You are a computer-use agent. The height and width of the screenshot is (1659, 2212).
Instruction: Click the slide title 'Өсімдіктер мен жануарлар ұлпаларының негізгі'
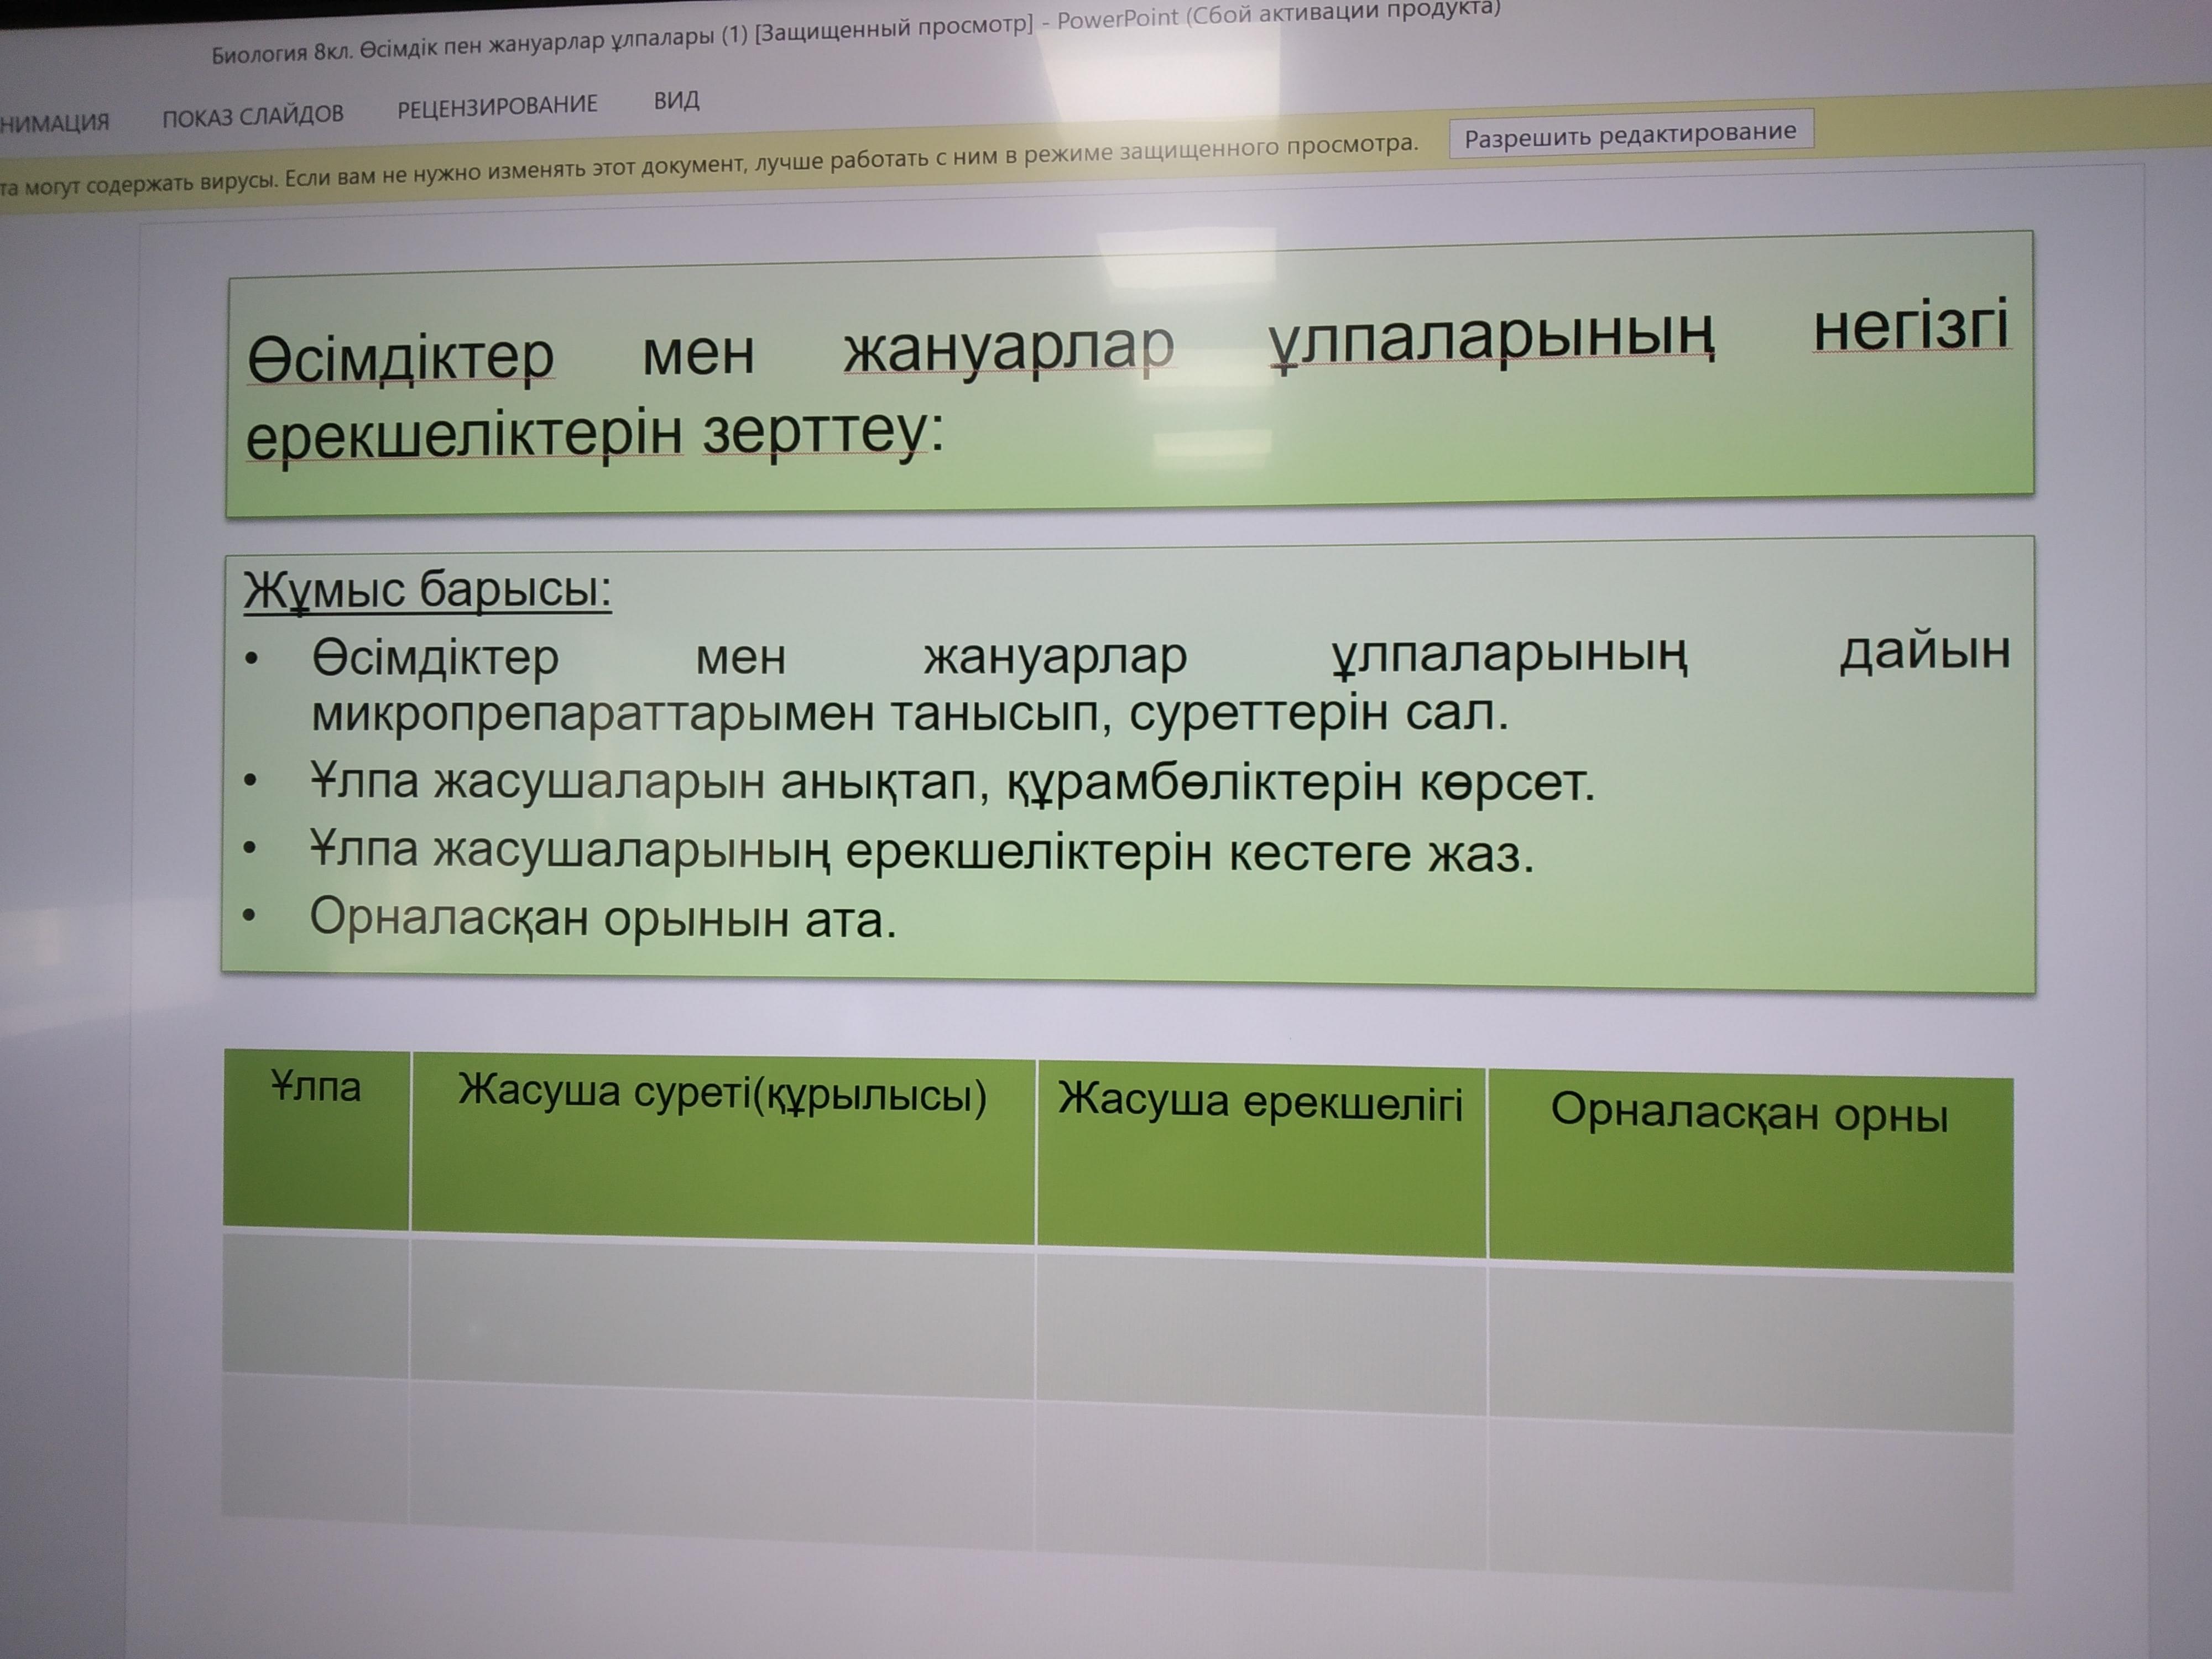coord(1128,344)
